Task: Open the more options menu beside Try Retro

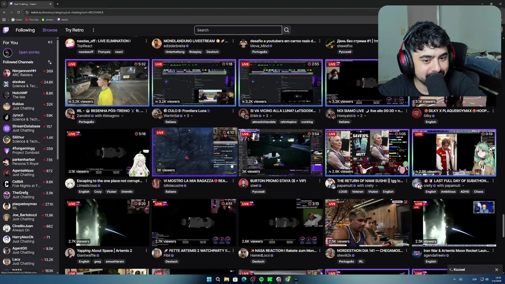Action: tap(93, 30)
